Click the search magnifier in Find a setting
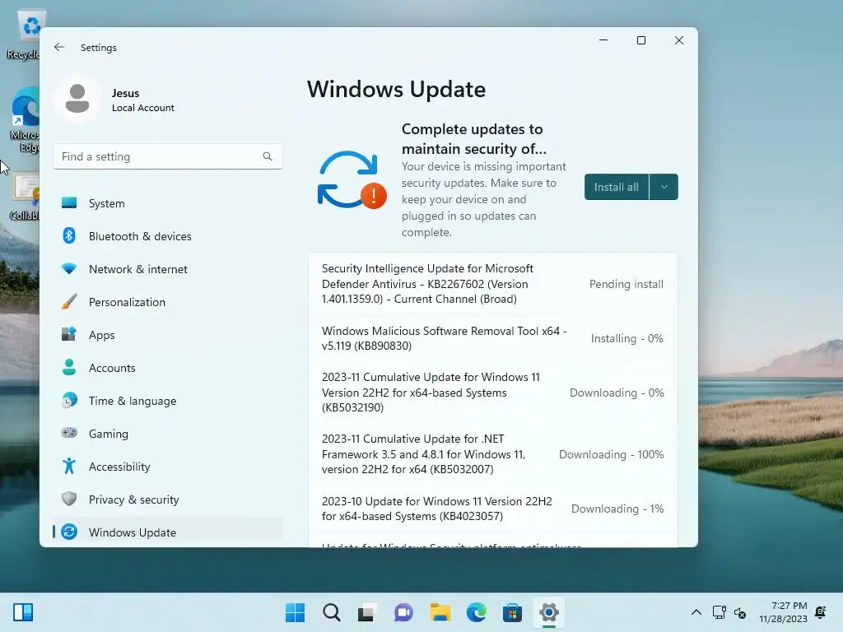The width and height of the screenshot is (843, 632). [268, 156]
